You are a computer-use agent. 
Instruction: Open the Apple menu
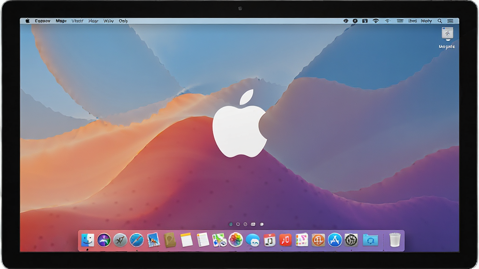pos(28,21)
